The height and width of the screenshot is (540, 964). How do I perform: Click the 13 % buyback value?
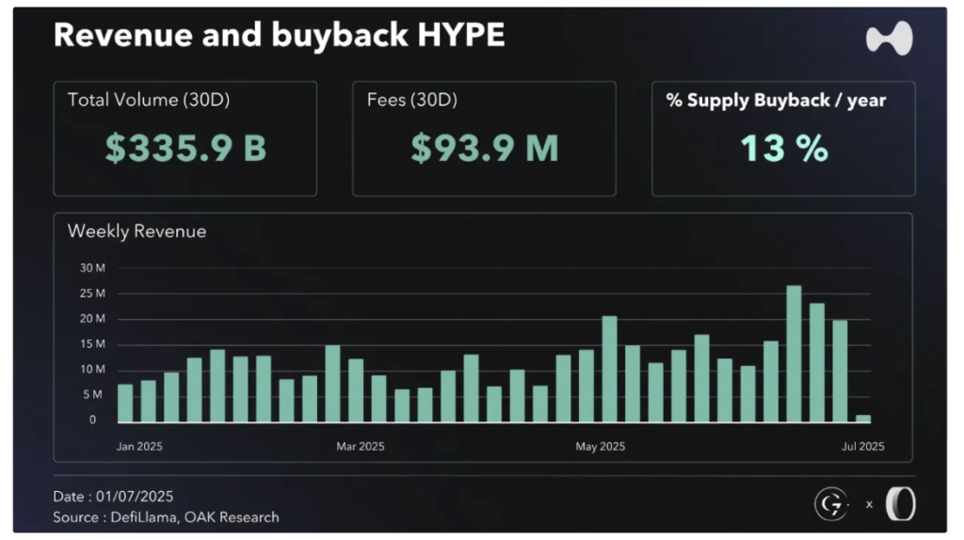pyautogui.click(x=783, y=149)
